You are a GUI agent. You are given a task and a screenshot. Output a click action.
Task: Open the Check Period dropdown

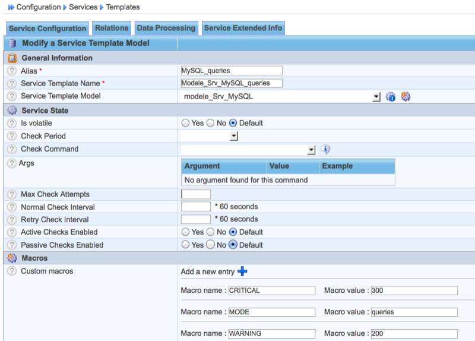(234, 137)
